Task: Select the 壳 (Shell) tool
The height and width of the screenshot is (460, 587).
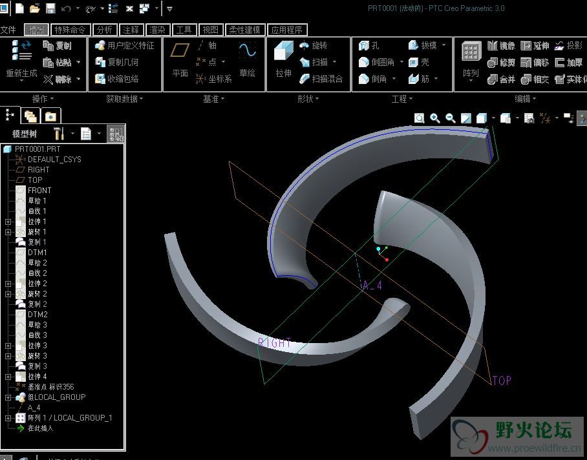Action: (419, 62)
